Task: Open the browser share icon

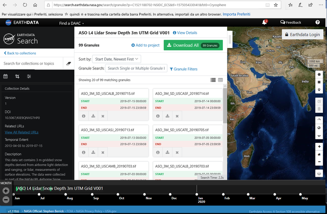Action: pyautogui.click(x=311, y=5)
